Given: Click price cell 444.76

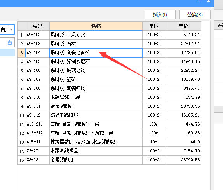Looking at the screenshot, I should point(183,124).
